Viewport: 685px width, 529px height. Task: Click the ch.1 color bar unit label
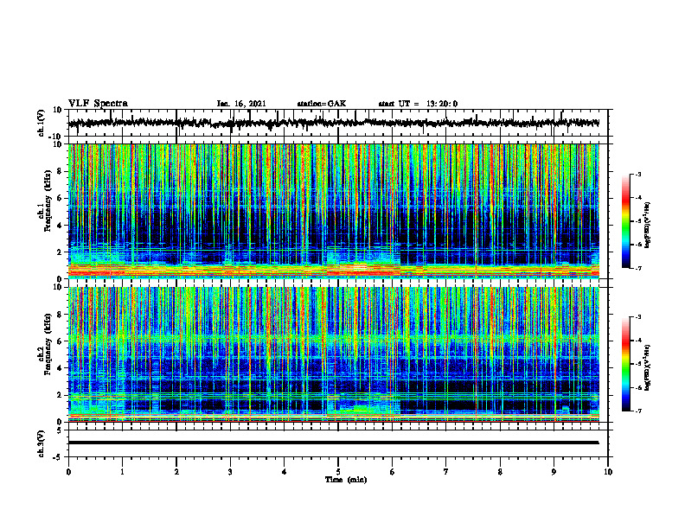click(648, 226)
